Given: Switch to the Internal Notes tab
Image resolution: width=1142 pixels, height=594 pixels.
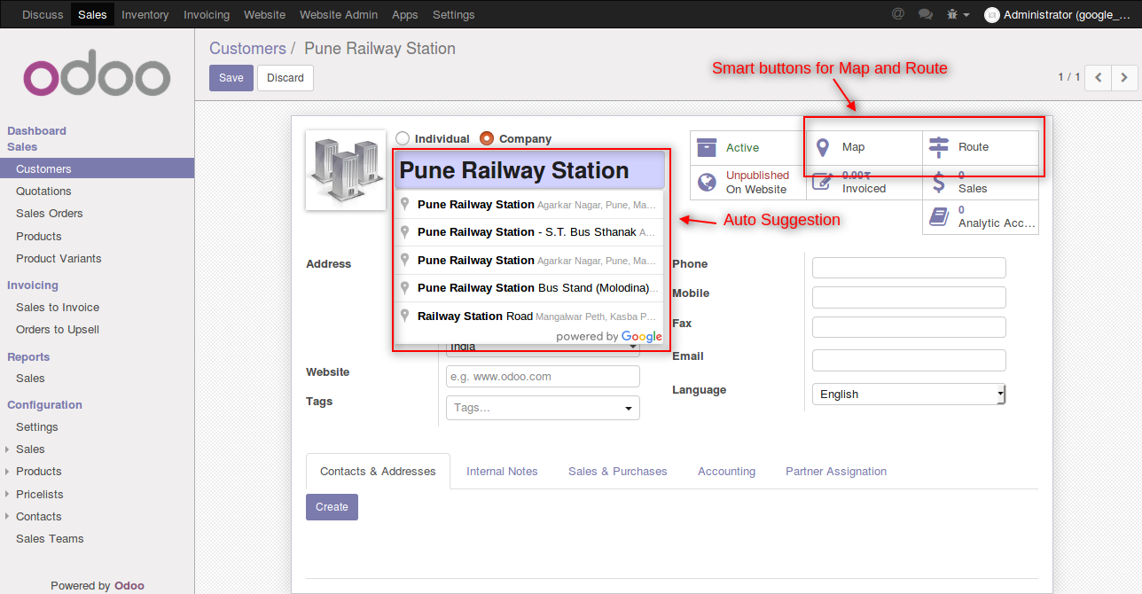Looking at the screenshot, I should (502, 471).
